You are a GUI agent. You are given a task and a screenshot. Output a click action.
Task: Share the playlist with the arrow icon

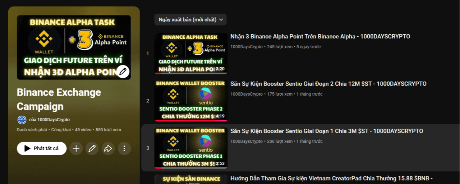[x=108, y=148]
